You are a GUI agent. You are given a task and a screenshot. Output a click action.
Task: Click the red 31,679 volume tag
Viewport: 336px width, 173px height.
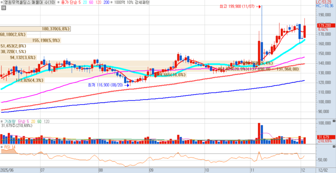point(326,137)
